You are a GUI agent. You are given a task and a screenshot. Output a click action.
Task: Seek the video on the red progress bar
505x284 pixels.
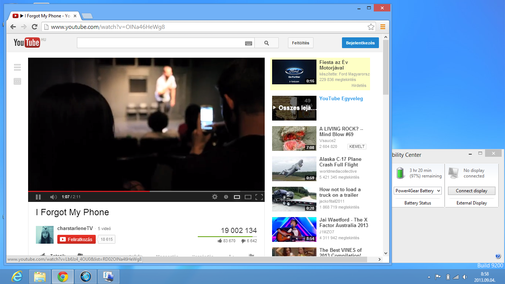[x=146, y=191]
